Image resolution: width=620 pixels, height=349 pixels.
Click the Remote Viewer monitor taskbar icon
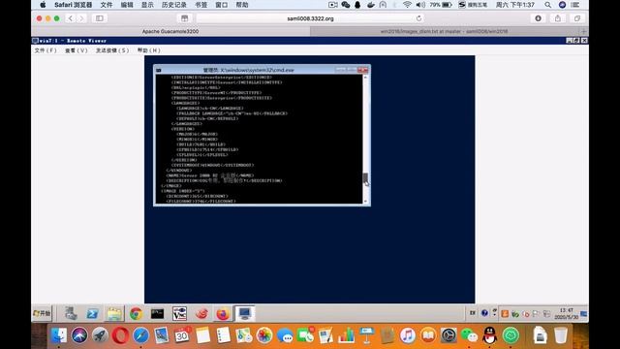coord(244,313)
